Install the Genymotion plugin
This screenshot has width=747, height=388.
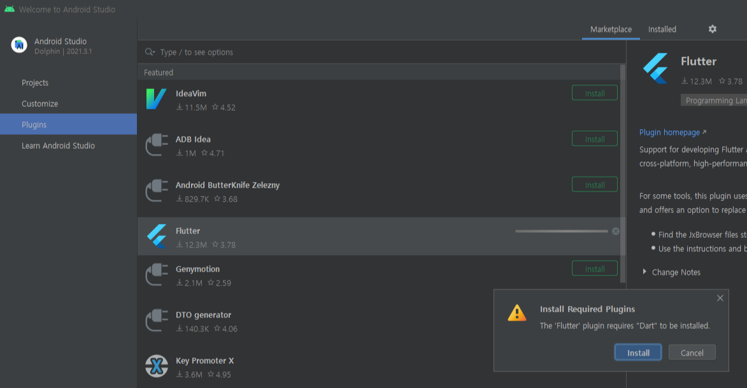pyautogui.click(x=595, y=268)
